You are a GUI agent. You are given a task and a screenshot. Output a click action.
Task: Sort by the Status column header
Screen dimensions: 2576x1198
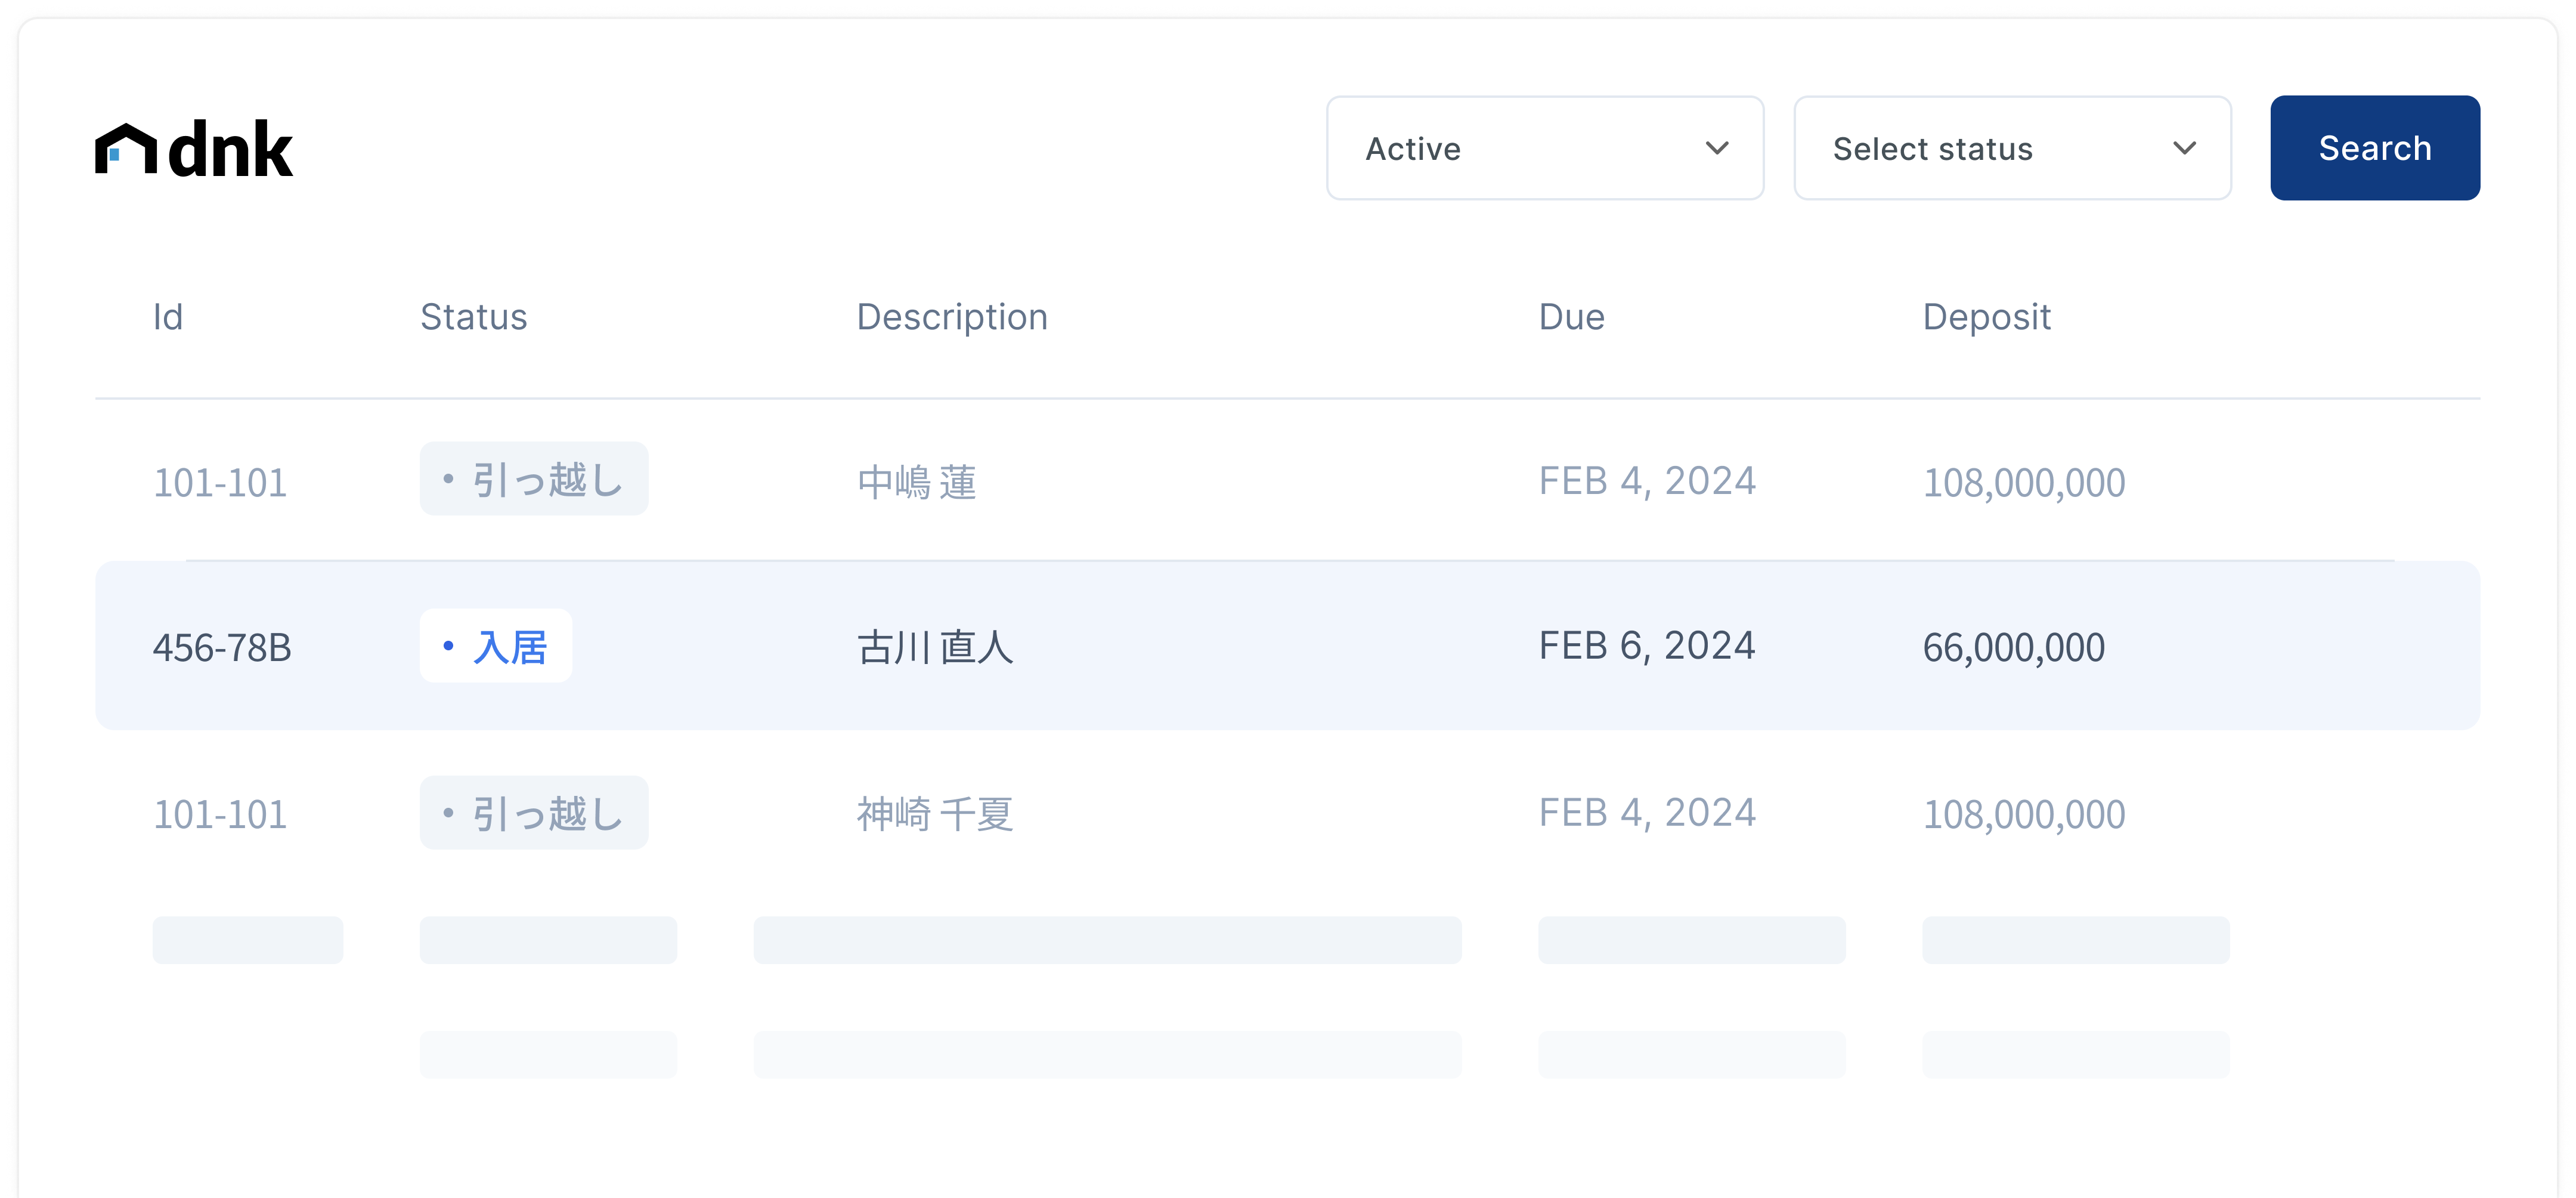[473, 317]
